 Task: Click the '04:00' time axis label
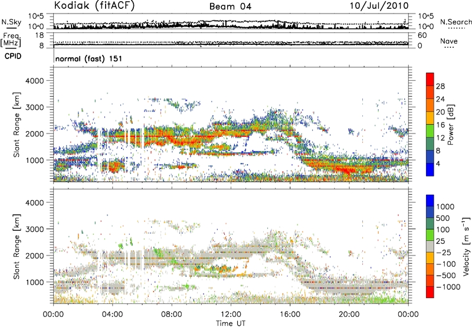112,315
